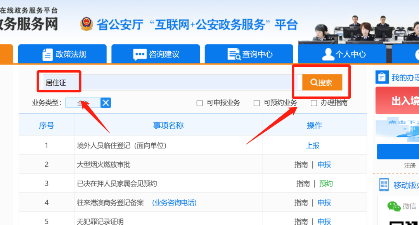Switch to the 查询中心 tab
This screenshot has width=419, height=225.
coord(249,54)
